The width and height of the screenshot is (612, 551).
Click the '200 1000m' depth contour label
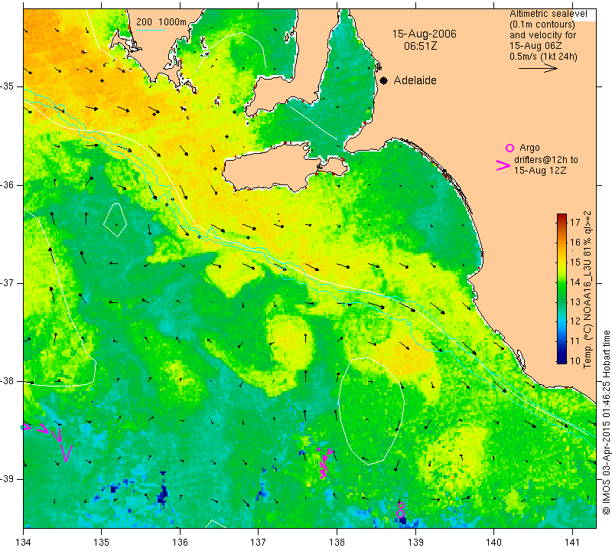[x=161, y=22]
